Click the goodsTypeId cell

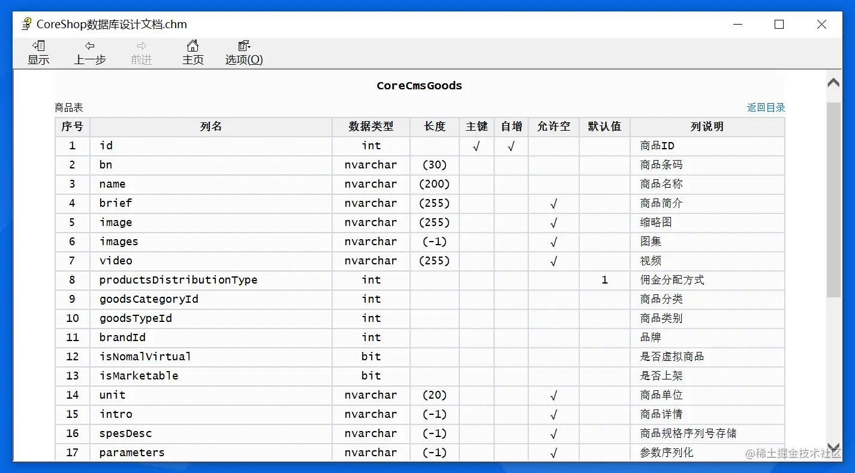point(211,318)
